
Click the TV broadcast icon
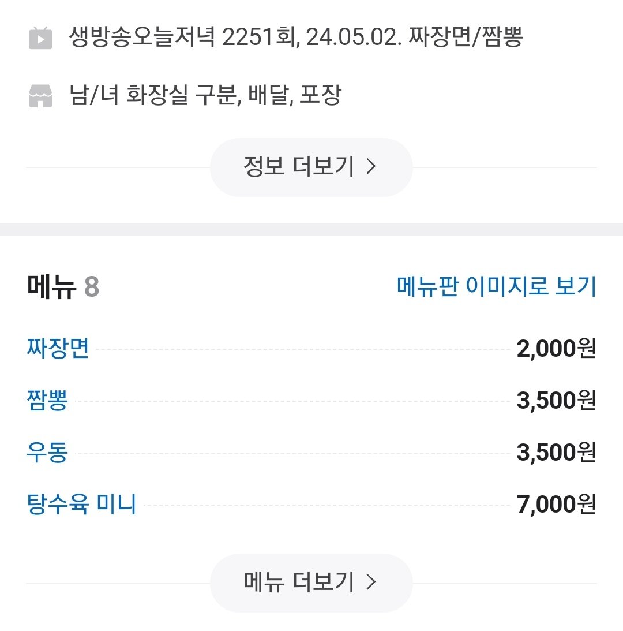[40, 39]
